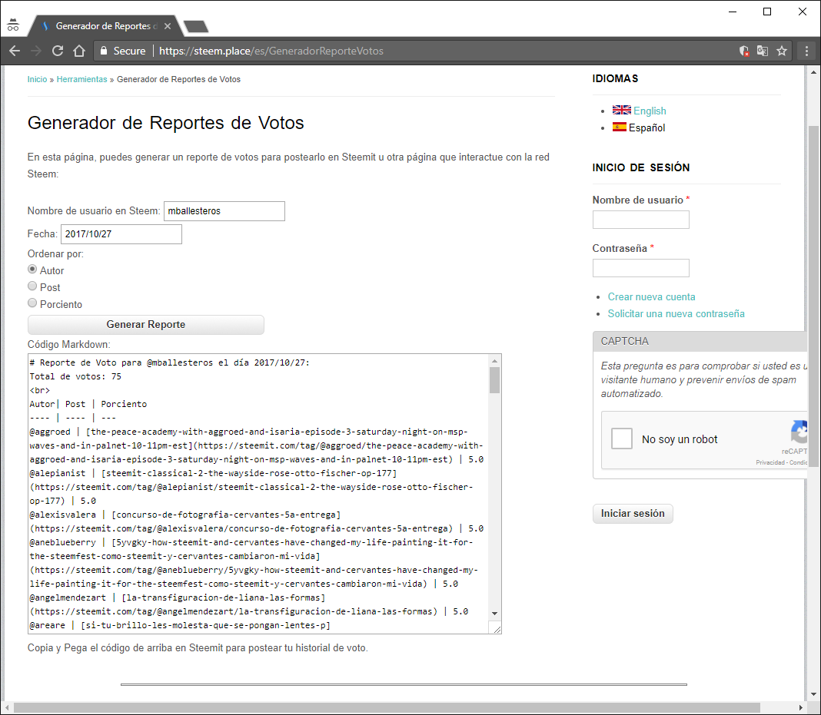
Task: Open the shield extension icon in address bar
Action: (x=743, y=51)
